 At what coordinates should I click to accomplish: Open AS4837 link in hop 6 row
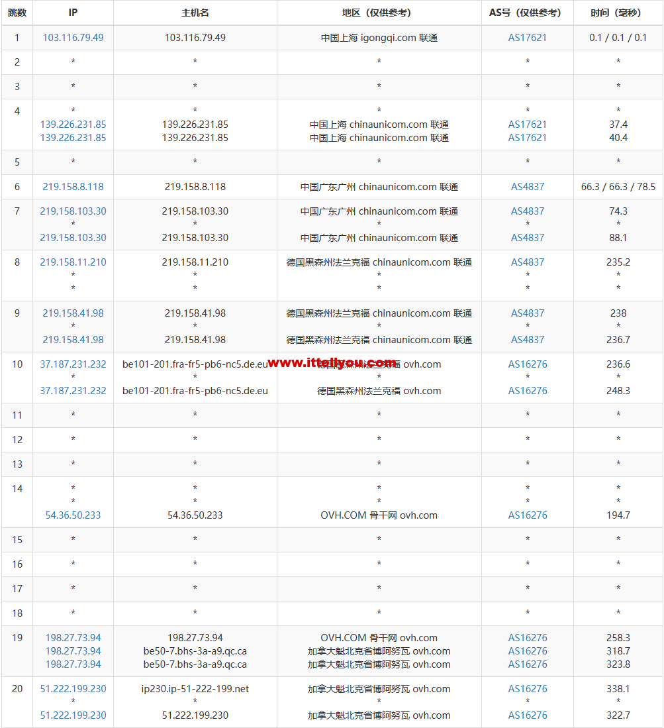coord(527,187)
